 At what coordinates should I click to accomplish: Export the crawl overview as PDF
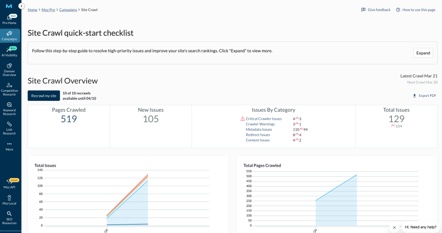tap(424, 96)
